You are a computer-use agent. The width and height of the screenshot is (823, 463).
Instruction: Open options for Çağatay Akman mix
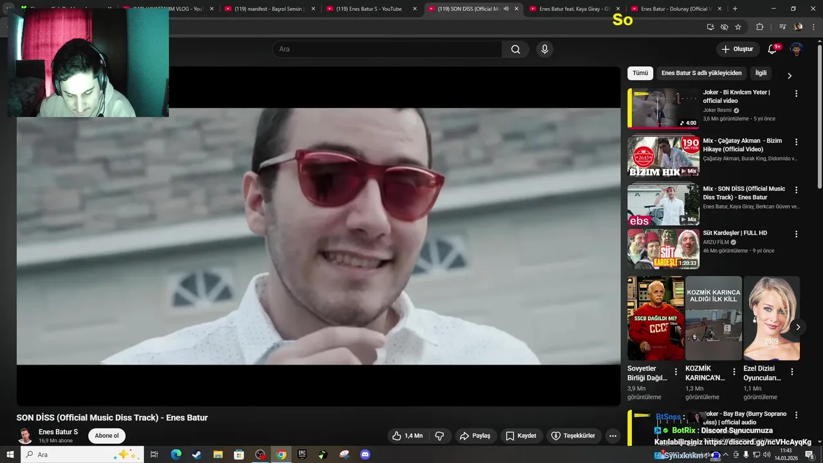click(796, 142)
